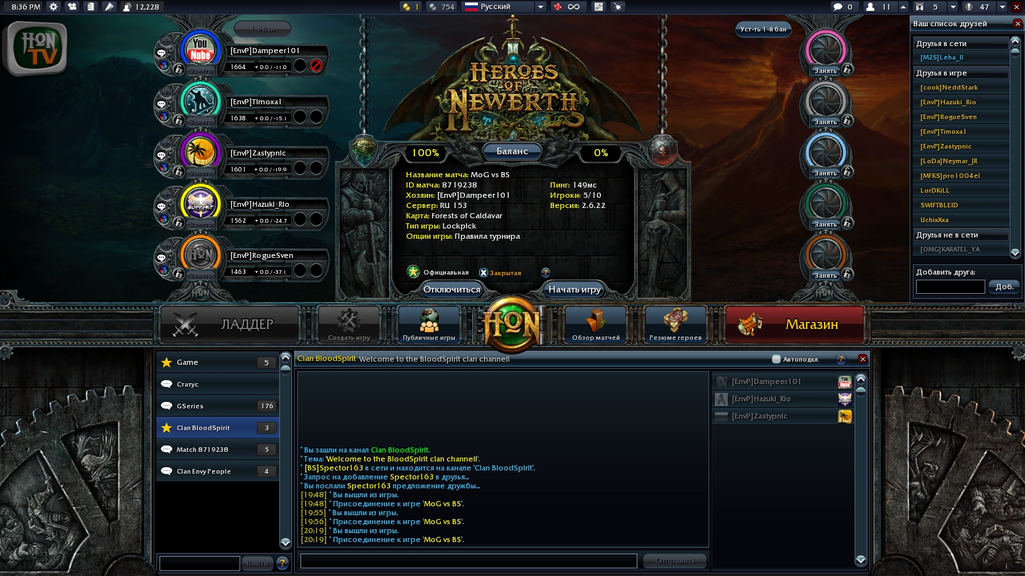Click the chat user list scroll-down arrow

click(x=861, y=559)
